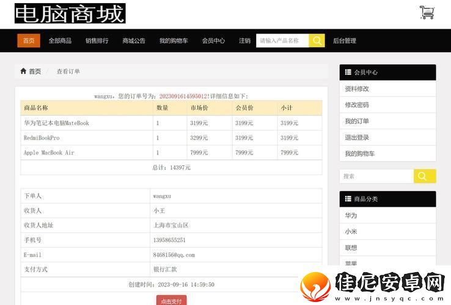Click the 首页 breadcrumb link
This screenshot has height=305, width=451.
tap(35, 71)
